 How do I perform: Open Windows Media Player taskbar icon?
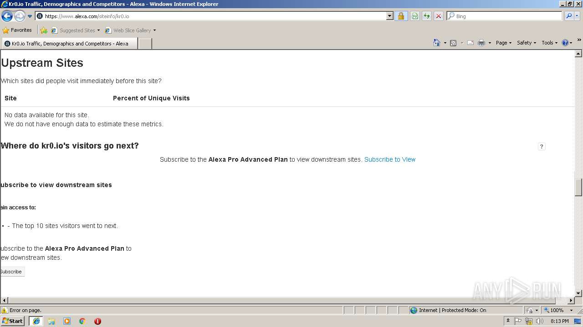[67, 321]
